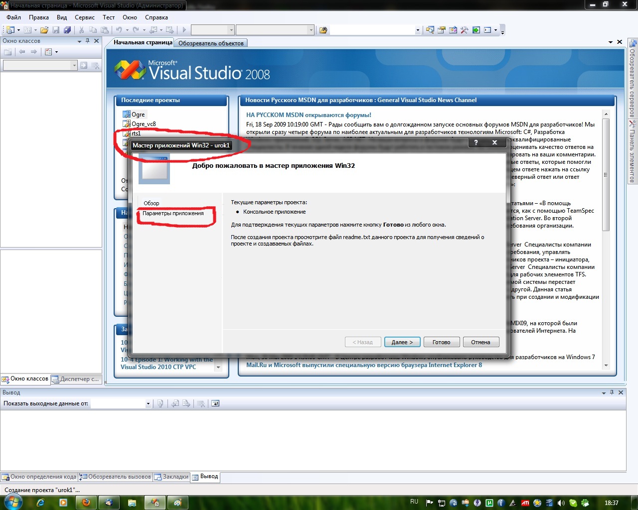Open Class View window position dropdown arrow
Viewport: 638px width, 510px height.
79,41
